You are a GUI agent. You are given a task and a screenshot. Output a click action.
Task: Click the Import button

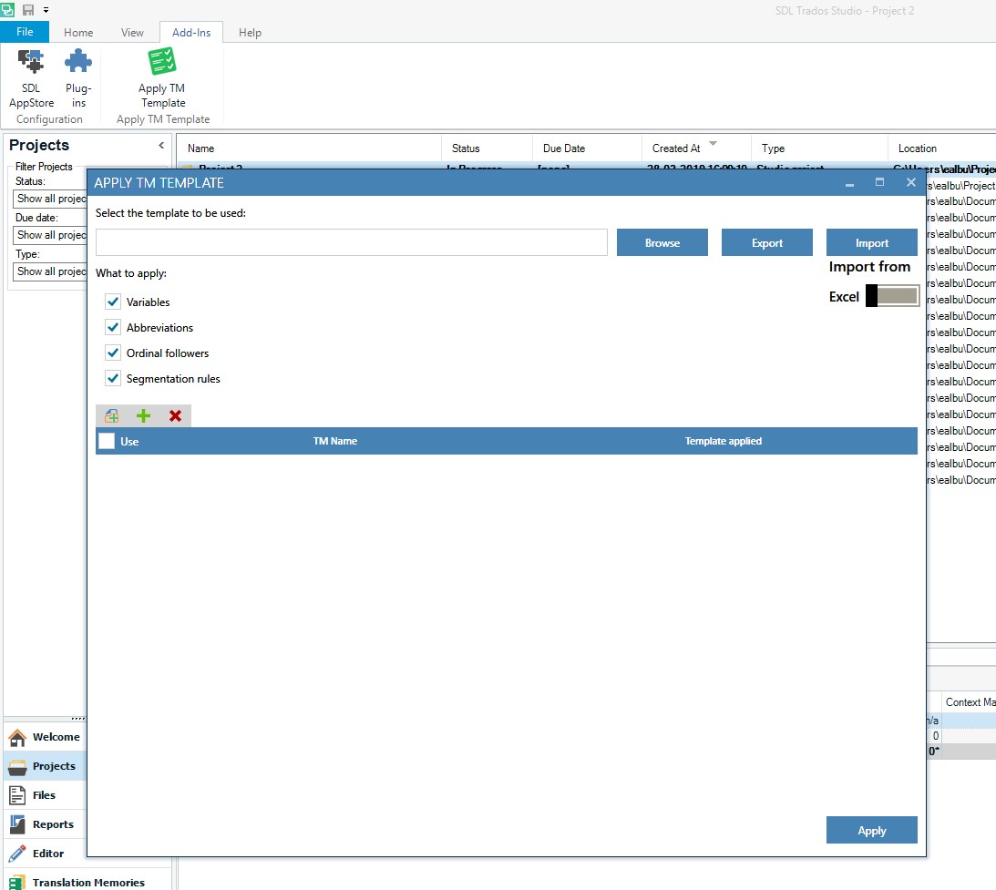tap(871, 242)
